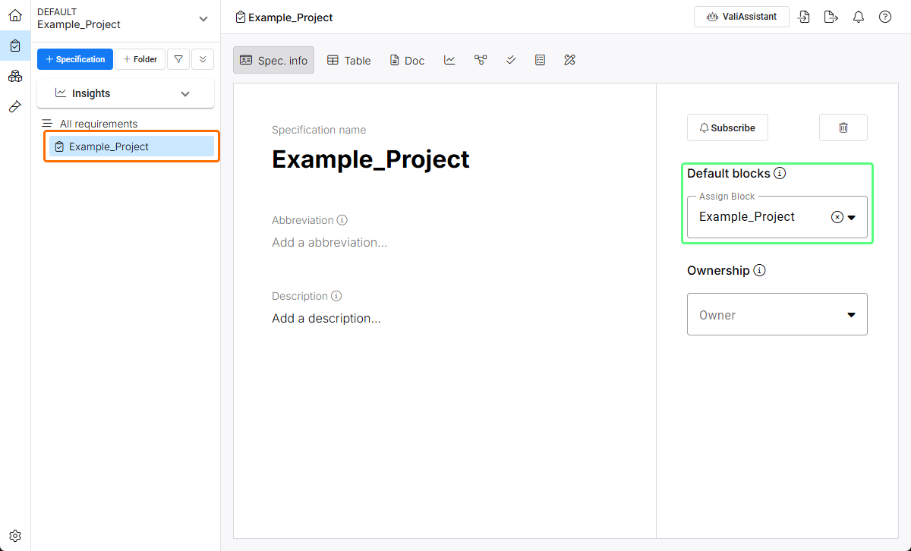Image resolution: width=911 pixels, height=551 pixels.
Task: Open the help question mark icon
Action: click(885, 17)
